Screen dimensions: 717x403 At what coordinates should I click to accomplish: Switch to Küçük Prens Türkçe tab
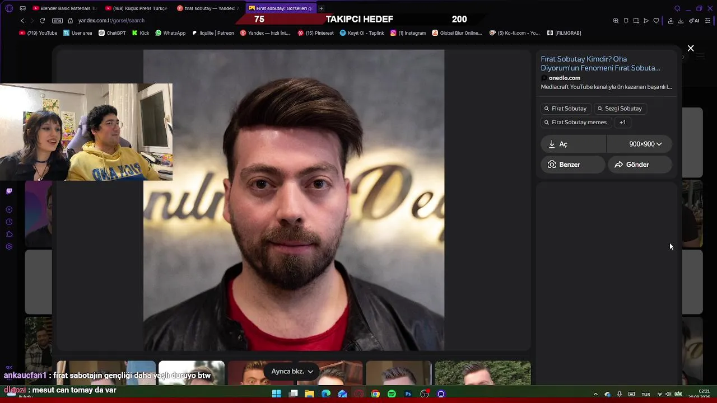tap(136, 8)
